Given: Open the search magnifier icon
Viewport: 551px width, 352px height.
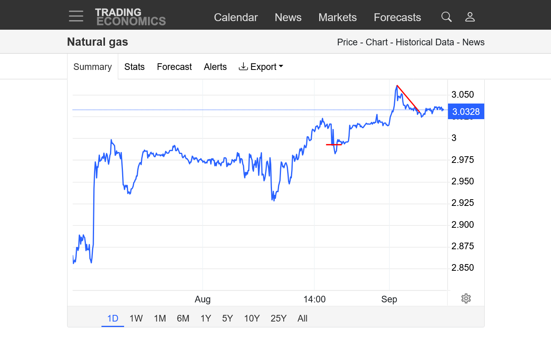Looking at the screenshot, I should (446, 17).
